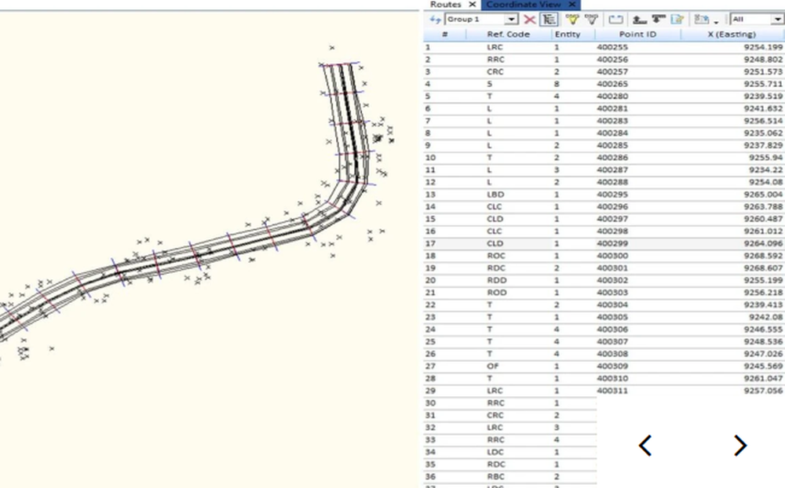785x488 pixels.
Task: Close the Routes tab
Action: coord(472,5)
